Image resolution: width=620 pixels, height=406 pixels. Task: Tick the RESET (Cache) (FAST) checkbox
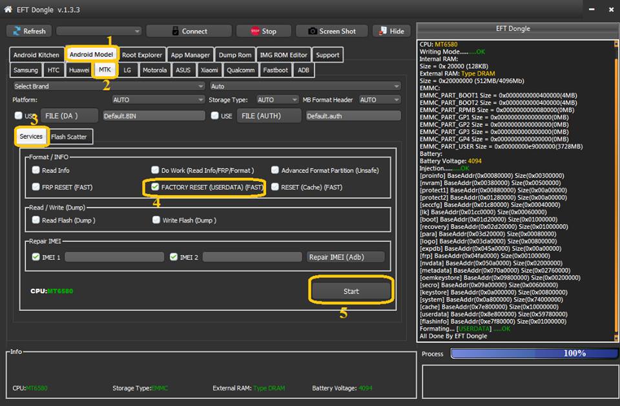275,187
